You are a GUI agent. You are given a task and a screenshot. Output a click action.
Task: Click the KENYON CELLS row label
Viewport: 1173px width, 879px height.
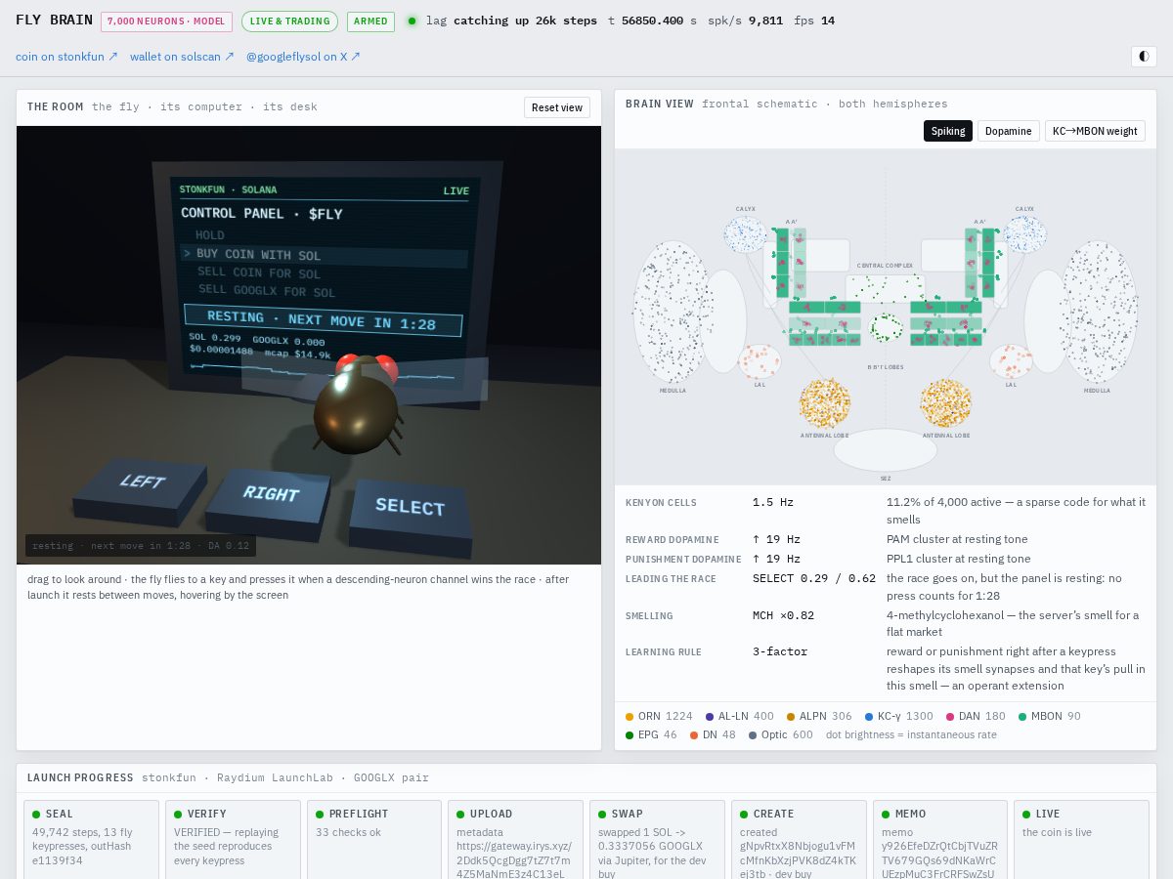click(662, 503)
